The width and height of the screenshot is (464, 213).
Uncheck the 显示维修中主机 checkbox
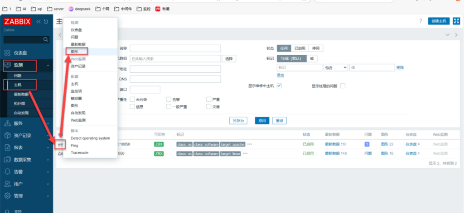point(280,86)
